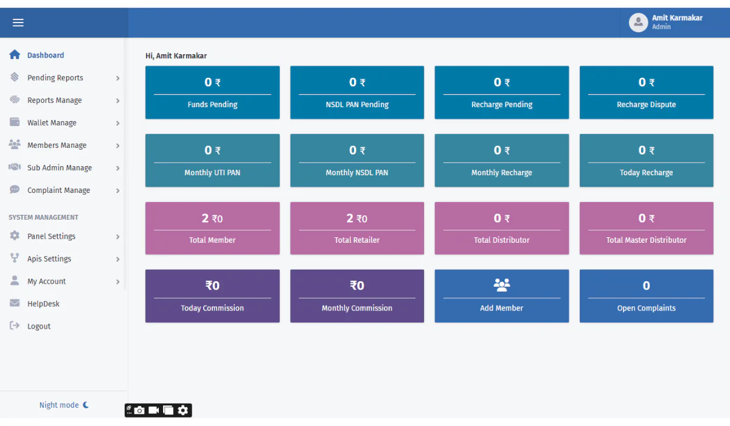Expand the Apis Settings chevron
The image size is (730, 426).
[x=118, y=259]
